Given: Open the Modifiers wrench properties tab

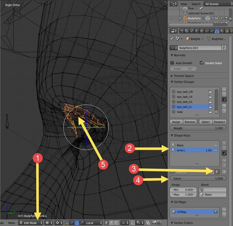Looking at the screenshot, I should pos(212,31).
